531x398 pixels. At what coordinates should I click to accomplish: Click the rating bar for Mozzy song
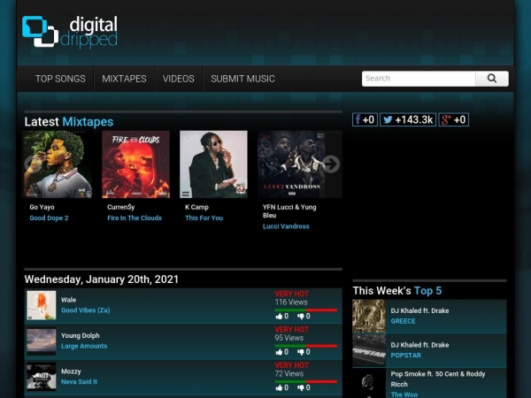(306, 381)
